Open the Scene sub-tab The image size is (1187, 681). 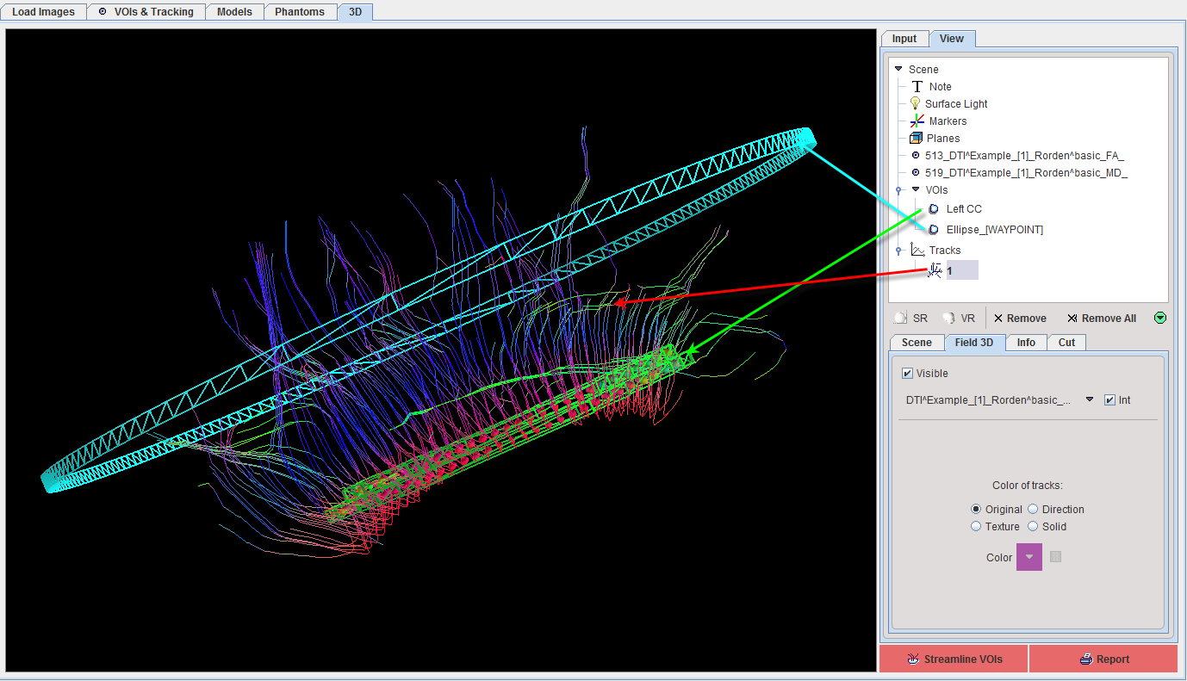917,343
